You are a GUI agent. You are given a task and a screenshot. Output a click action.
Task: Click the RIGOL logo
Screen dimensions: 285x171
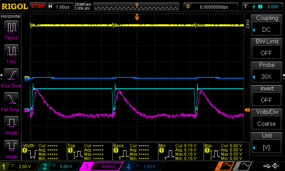pos(15,6)
